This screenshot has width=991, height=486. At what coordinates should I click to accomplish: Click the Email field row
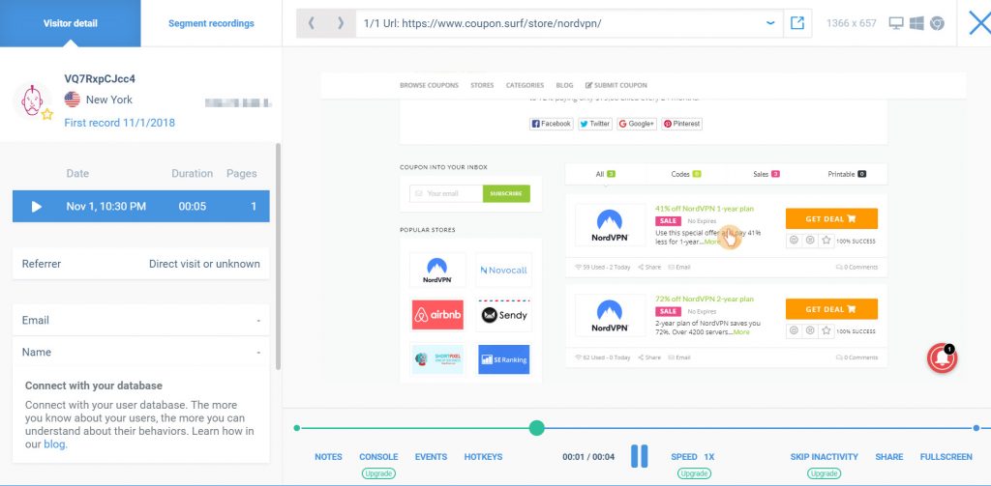point(141,320)
